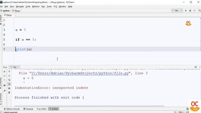Toggle scroll to end of output
The width and height of the screenshot is (201, 113).
pos(9,84)
